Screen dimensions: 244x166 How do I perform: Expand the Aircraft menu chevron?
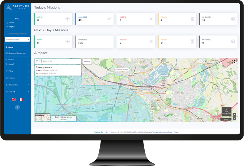coord(28,64)
